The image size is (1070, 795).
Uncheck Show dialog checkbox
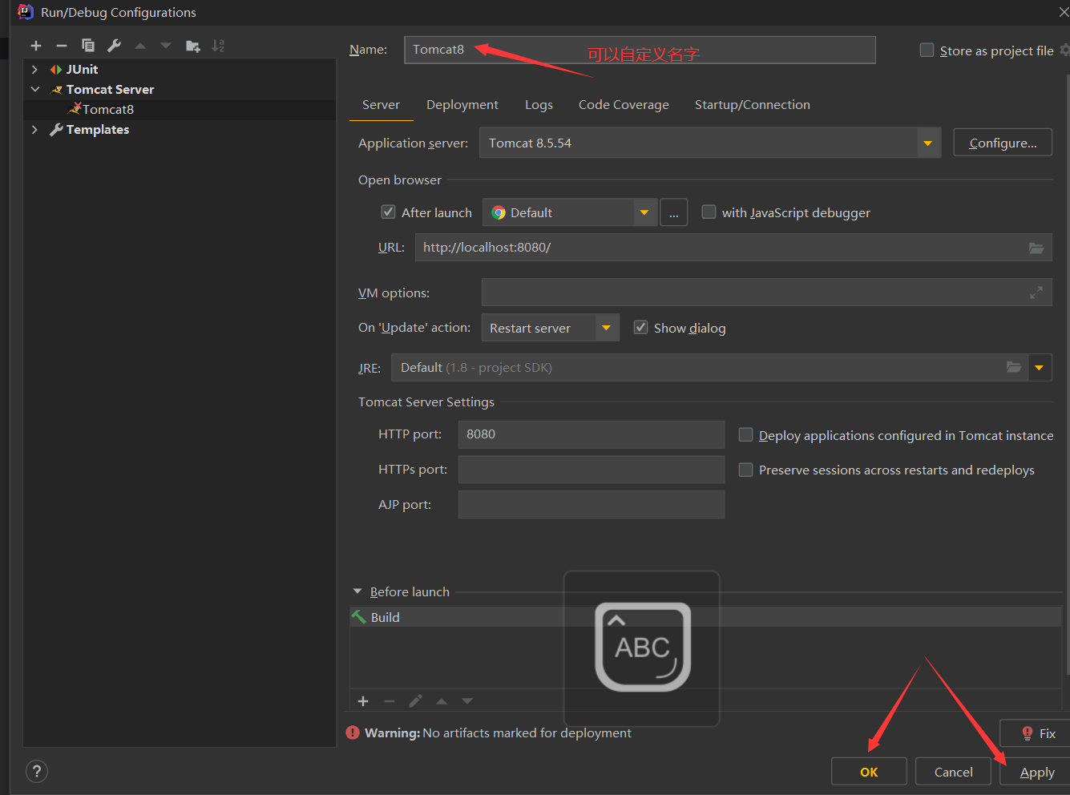coord(640,327)
